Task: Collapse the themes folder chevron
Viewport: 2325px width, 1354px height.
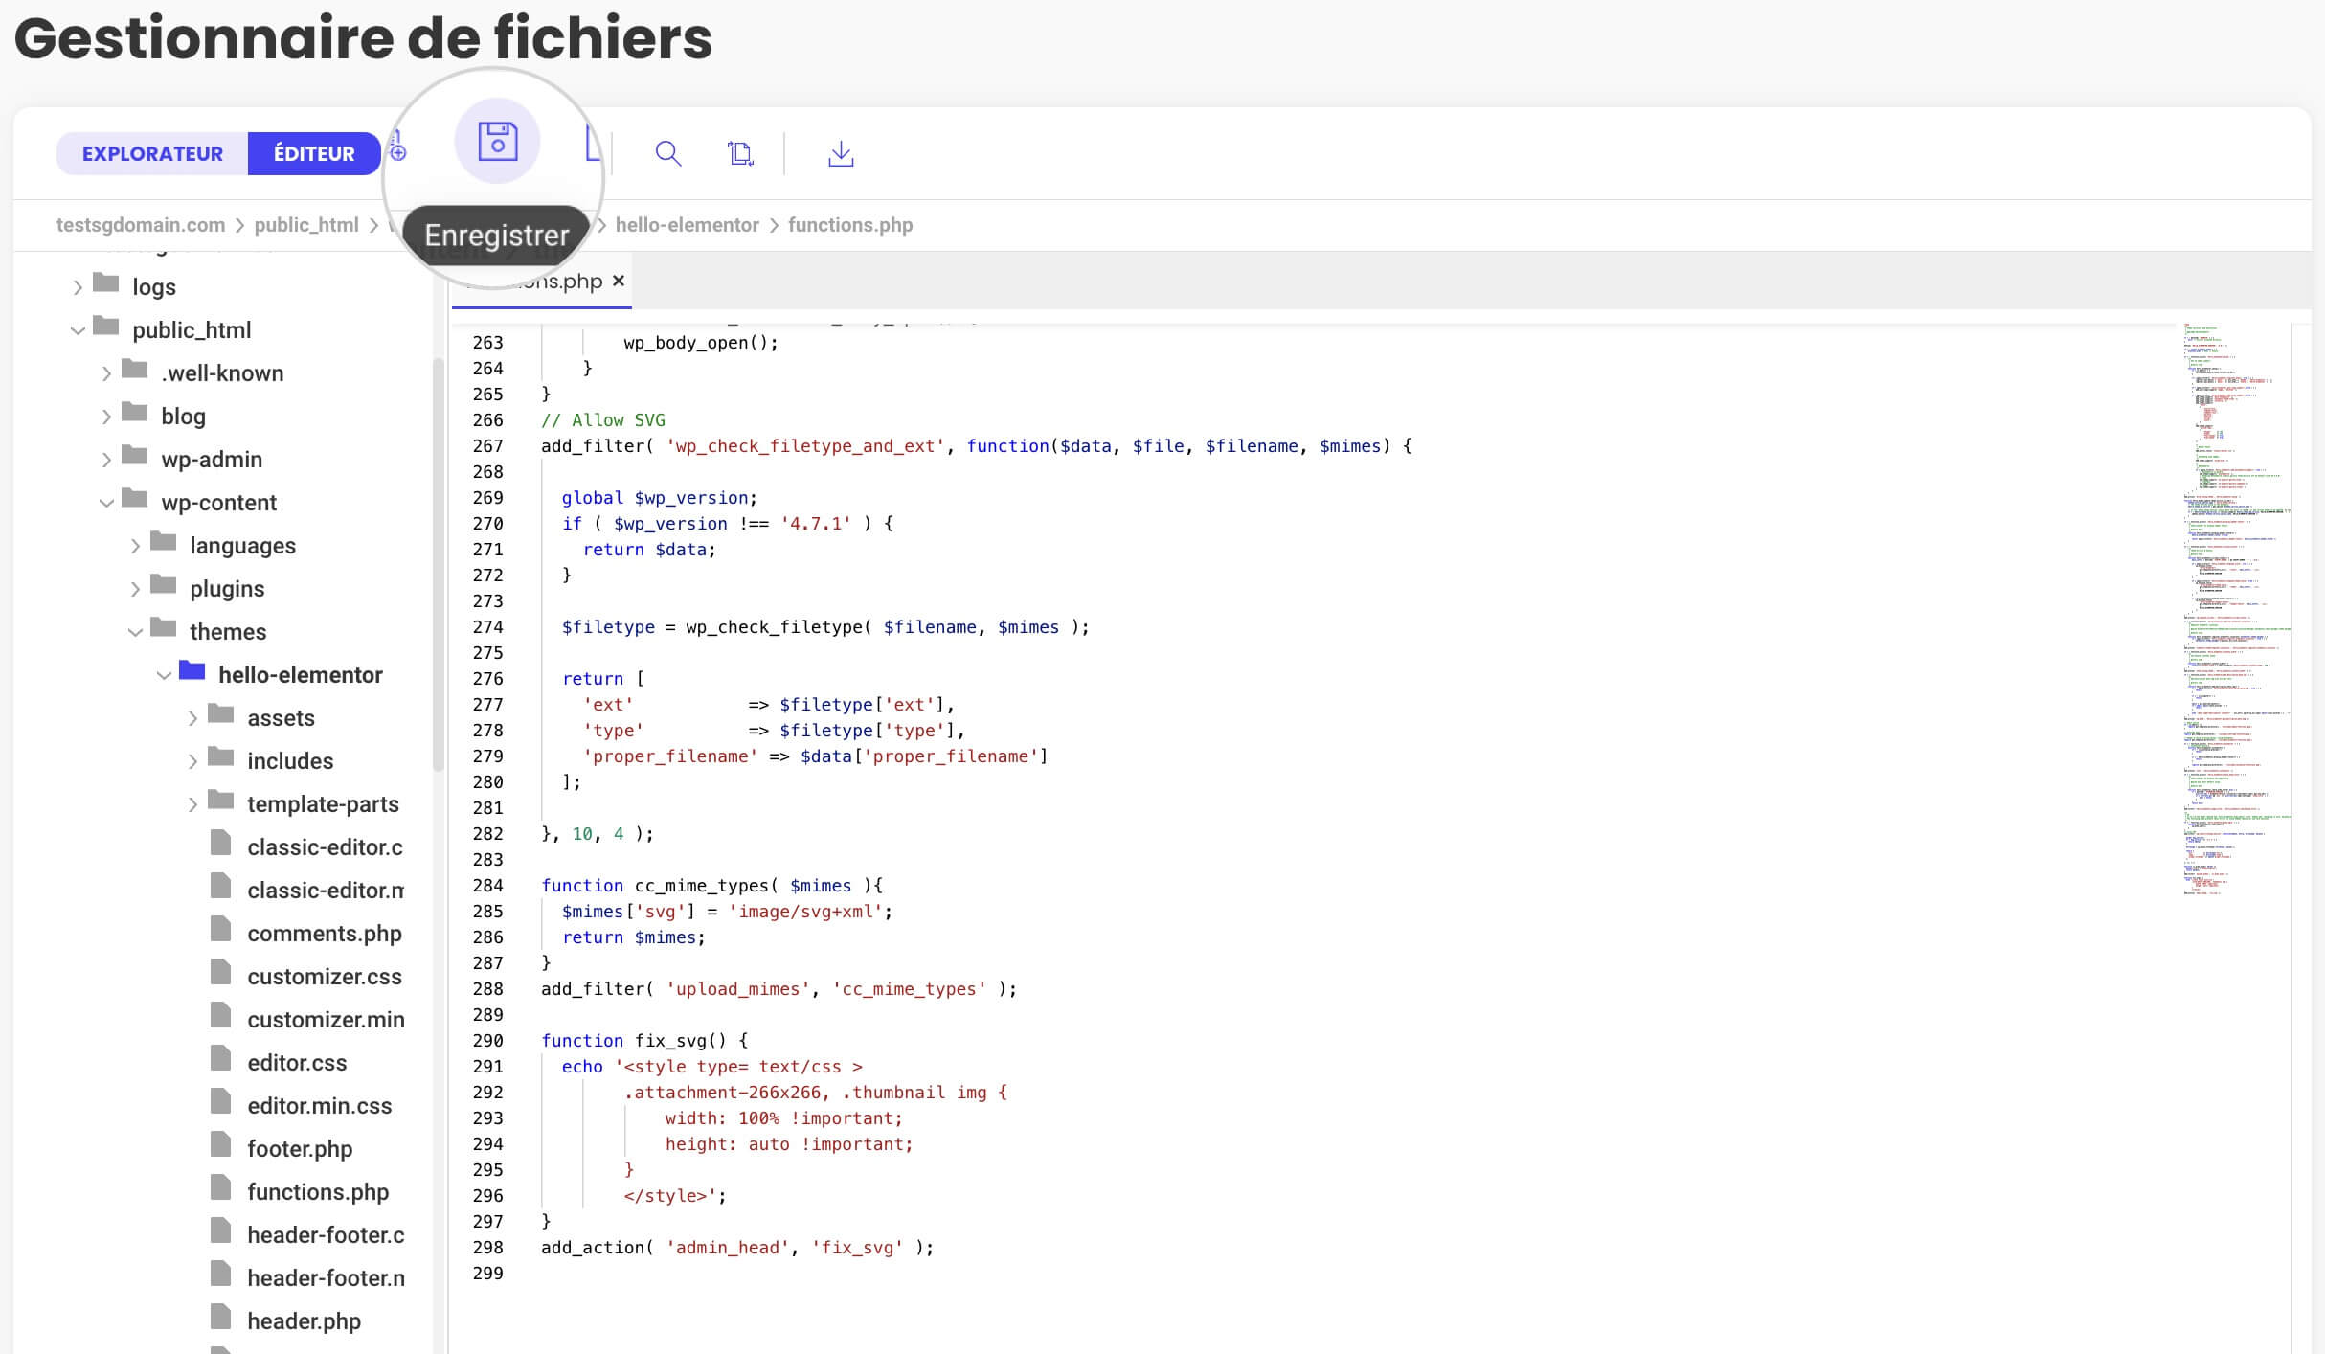Action: tap(135, 632)
